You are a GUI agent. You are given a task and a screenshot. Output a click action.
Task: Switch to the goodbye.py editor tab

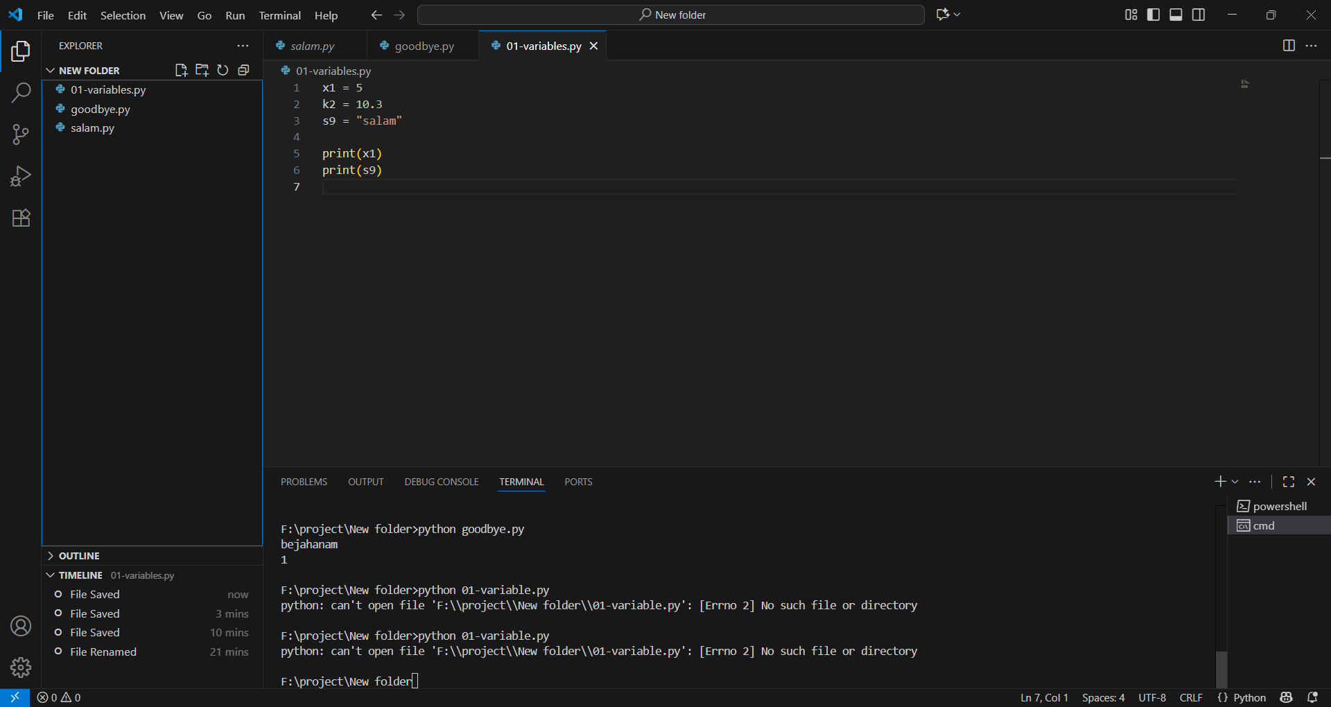(424, 46)
